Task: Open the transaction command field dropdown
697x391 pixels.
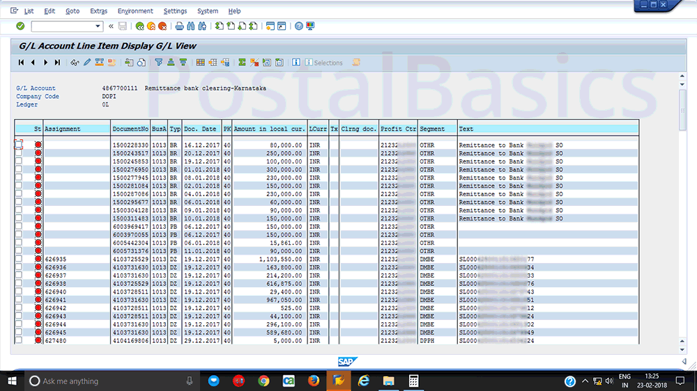Action: click(x=98, y=26)
